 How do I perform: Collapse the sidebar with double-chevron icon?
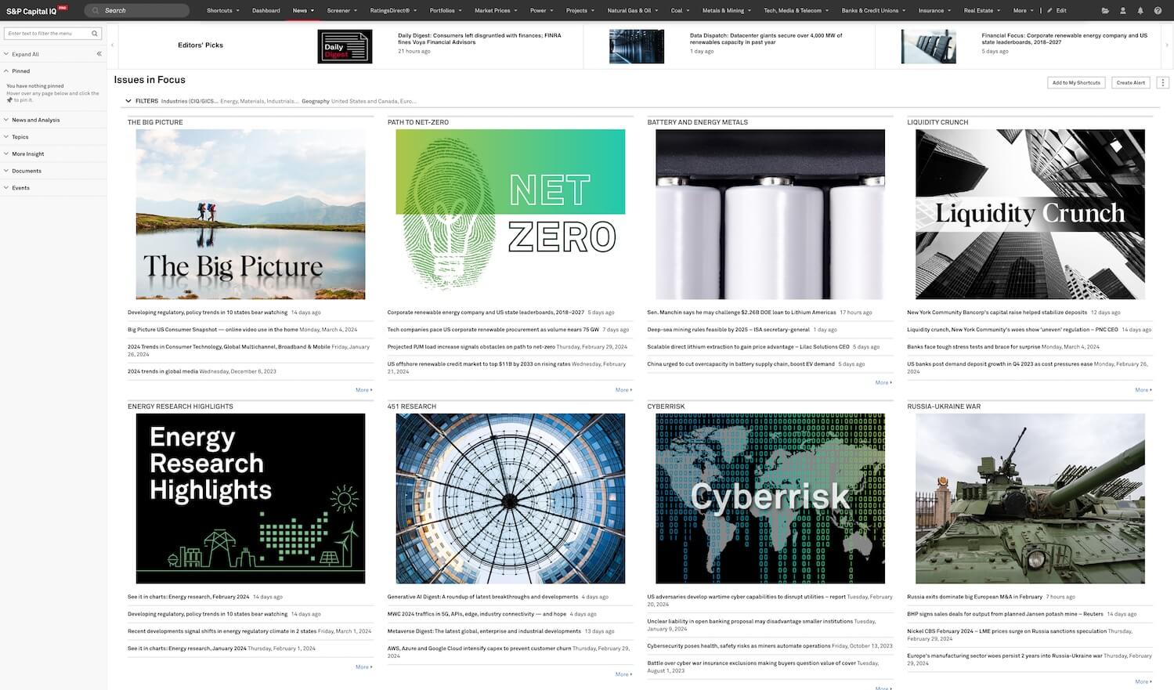99,54
